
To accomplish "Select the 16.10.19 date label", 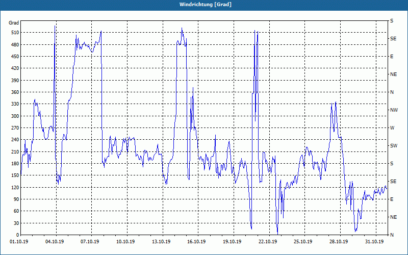I will (x=196, y=242).
